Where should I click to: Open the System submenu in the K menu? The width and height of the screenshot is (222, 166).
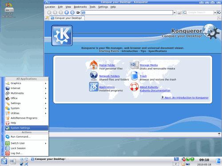pyautogui.click(x=27, y=108)
